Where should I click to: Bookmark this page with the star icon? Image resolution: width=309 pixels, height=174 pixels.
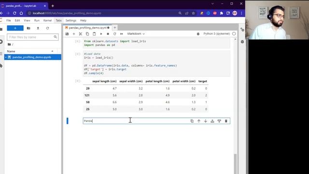coord(193,13)
